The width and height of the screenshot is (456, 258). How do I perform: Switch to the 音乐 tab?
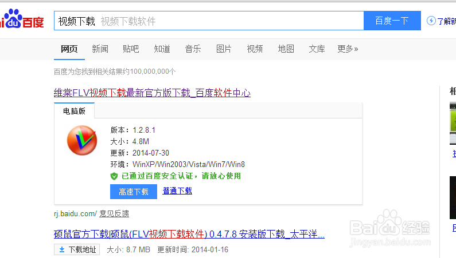click(193, 49)
